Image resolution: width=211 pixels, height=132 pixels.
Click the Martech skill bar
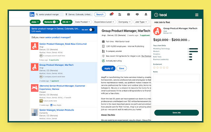[194, 51]
